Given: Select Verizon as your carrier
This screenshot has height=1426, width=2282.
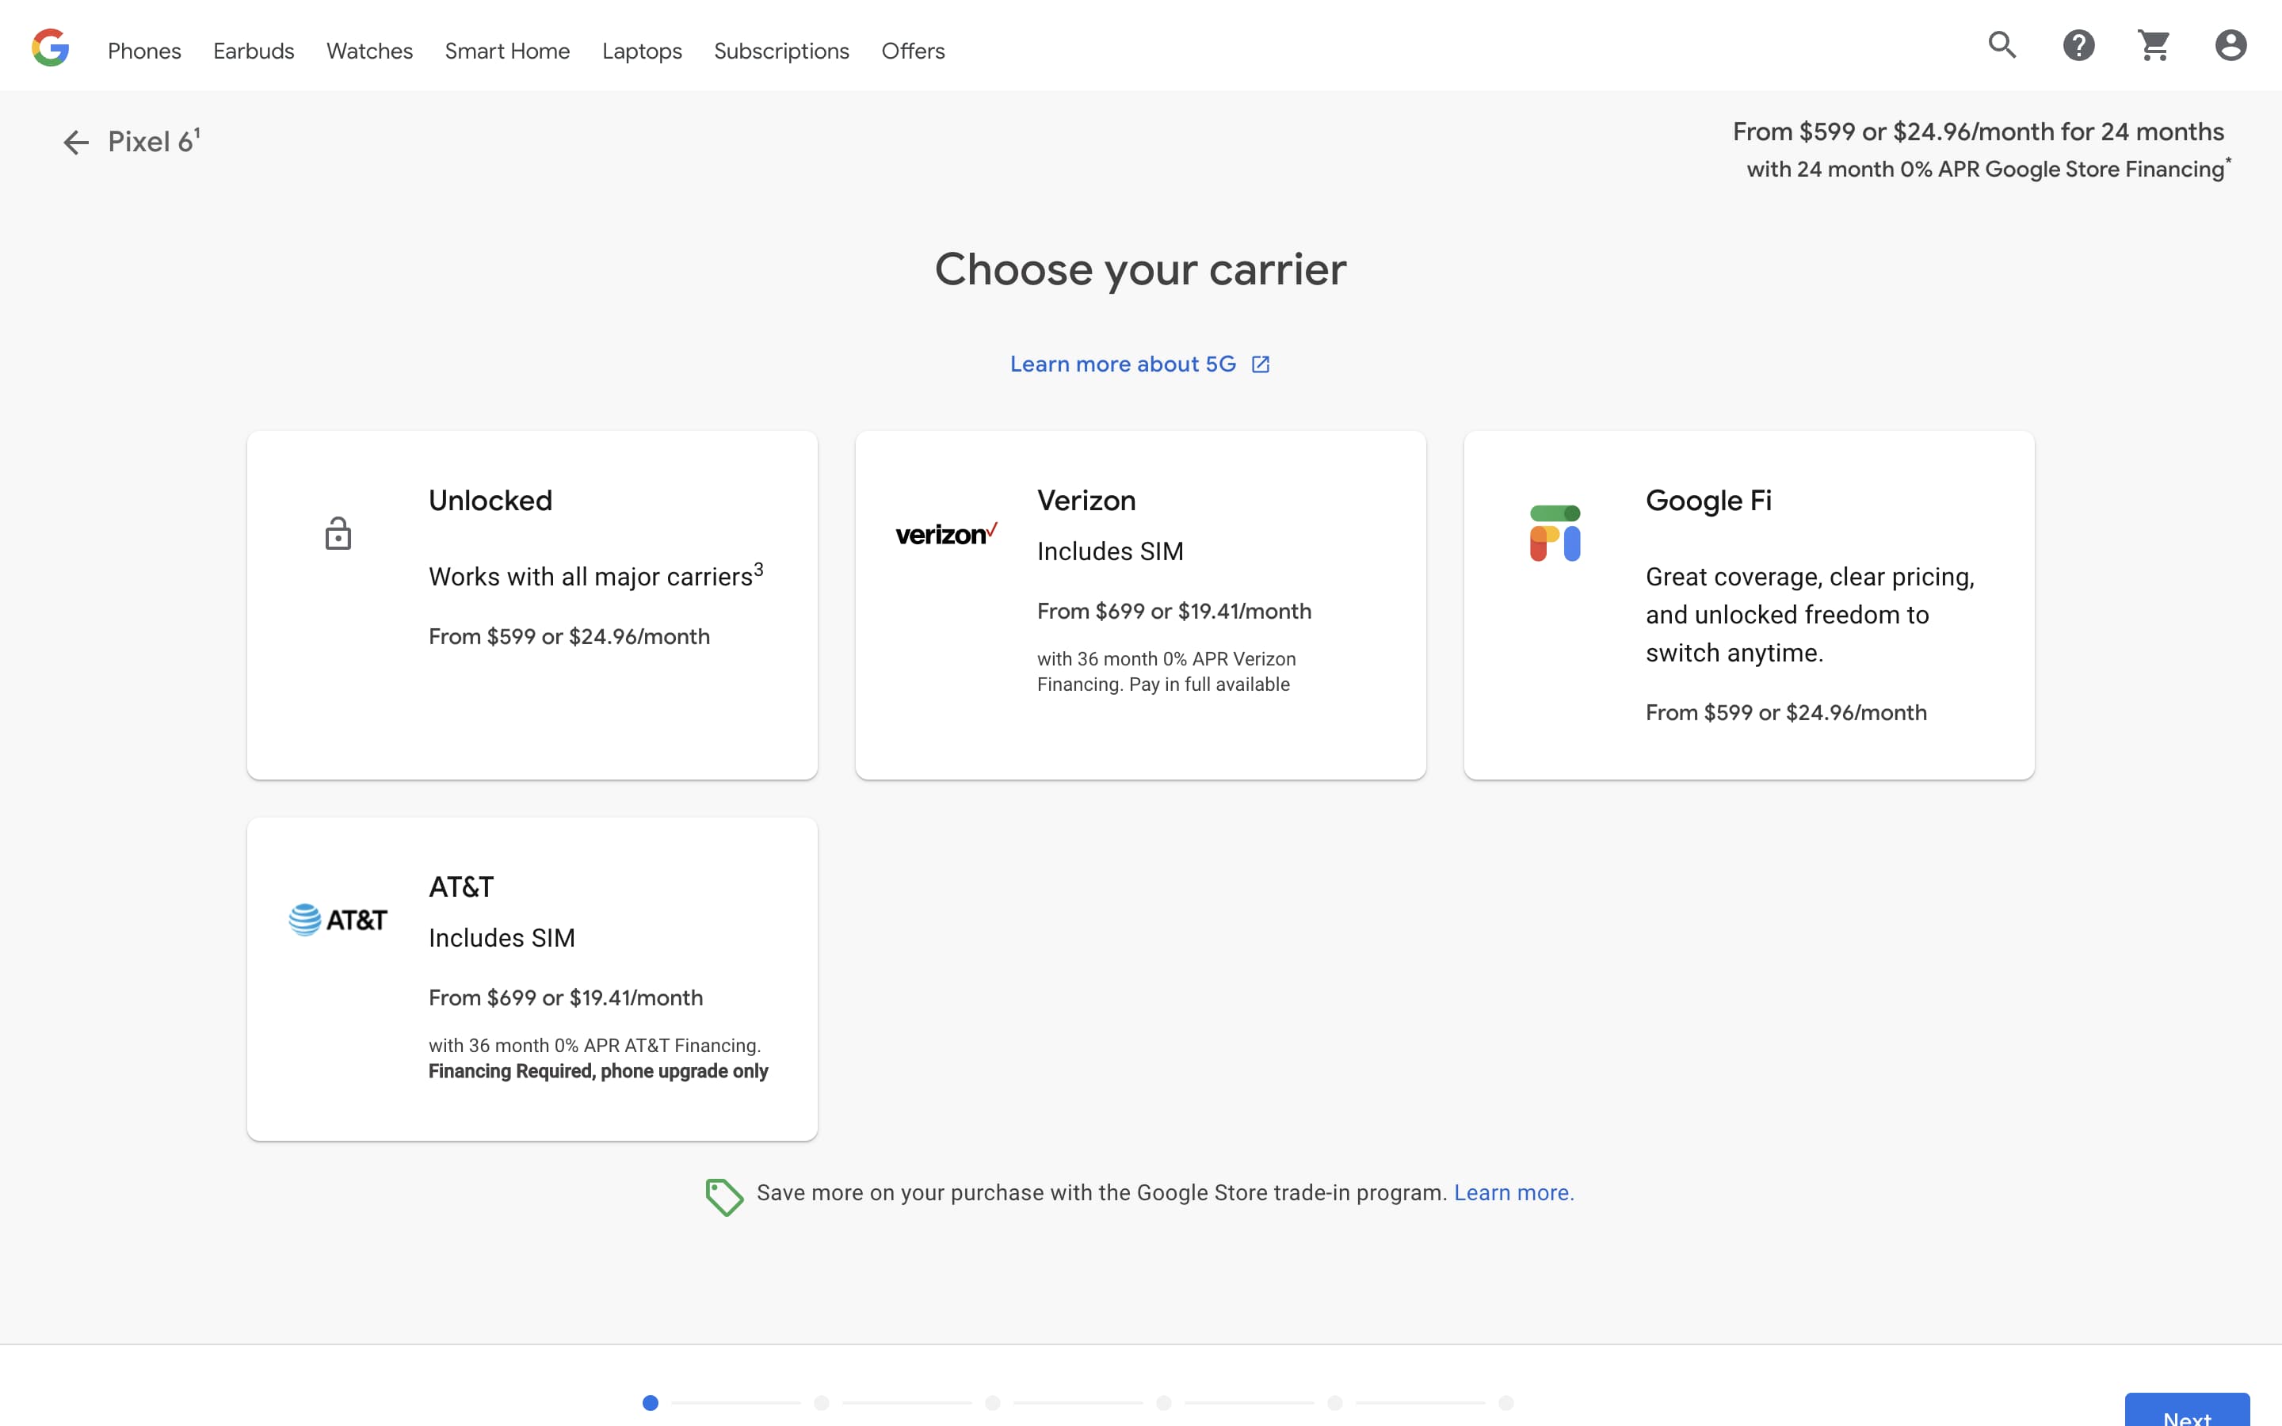Looking at the screenshot, I should pyautogui.click(x=1140, y=604).
